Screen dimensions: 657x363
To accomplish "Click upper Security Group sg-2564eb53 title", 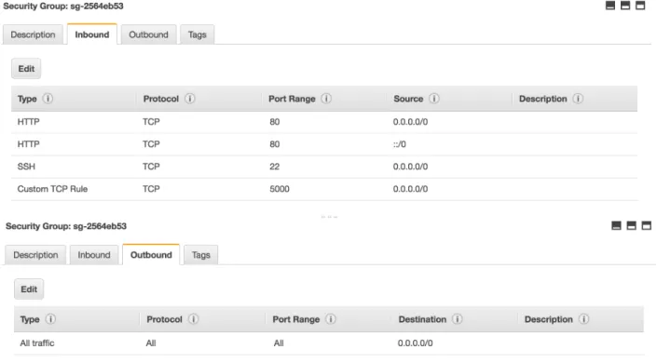I will pos(63,7).
